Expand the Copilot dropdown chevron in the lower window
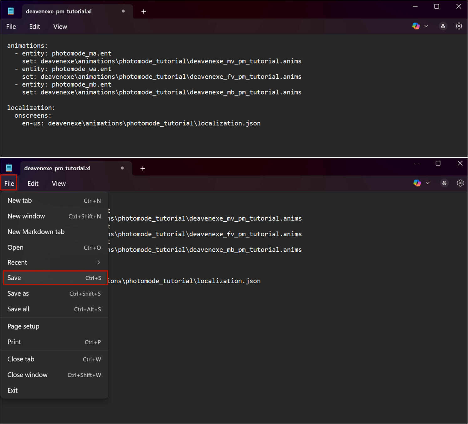The width and height of the screenshot is (468, 424). 428,183
